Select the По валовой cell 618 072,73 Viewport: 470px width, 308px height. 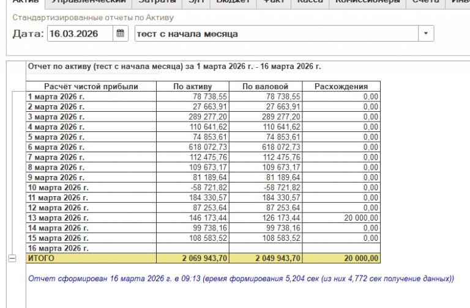[266, 147]
